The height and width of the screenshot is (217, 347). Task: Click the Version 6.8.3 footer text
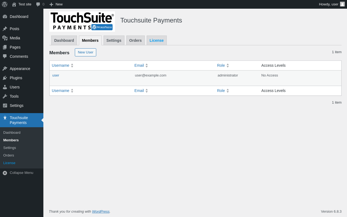(331, 212)
